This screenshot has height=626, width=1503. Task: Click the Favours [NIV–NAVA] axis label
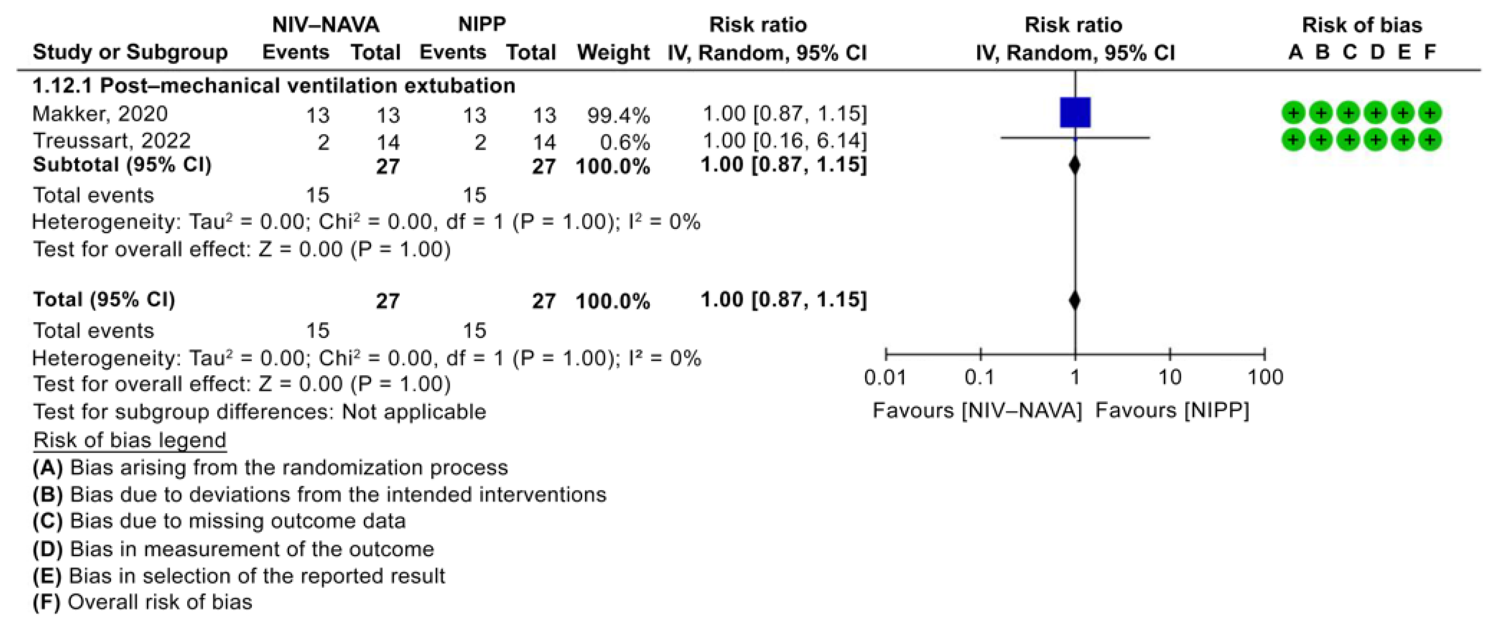tap(977, 410)
